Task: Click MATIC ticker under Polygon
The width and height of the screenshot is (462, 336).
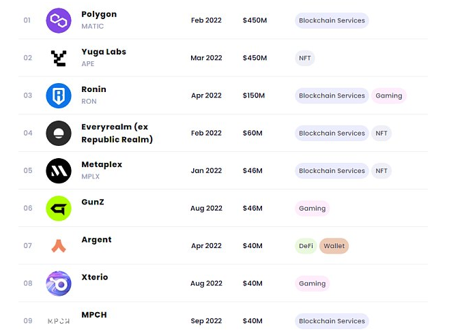Action: pyautogui.click(x=93, y=26)
